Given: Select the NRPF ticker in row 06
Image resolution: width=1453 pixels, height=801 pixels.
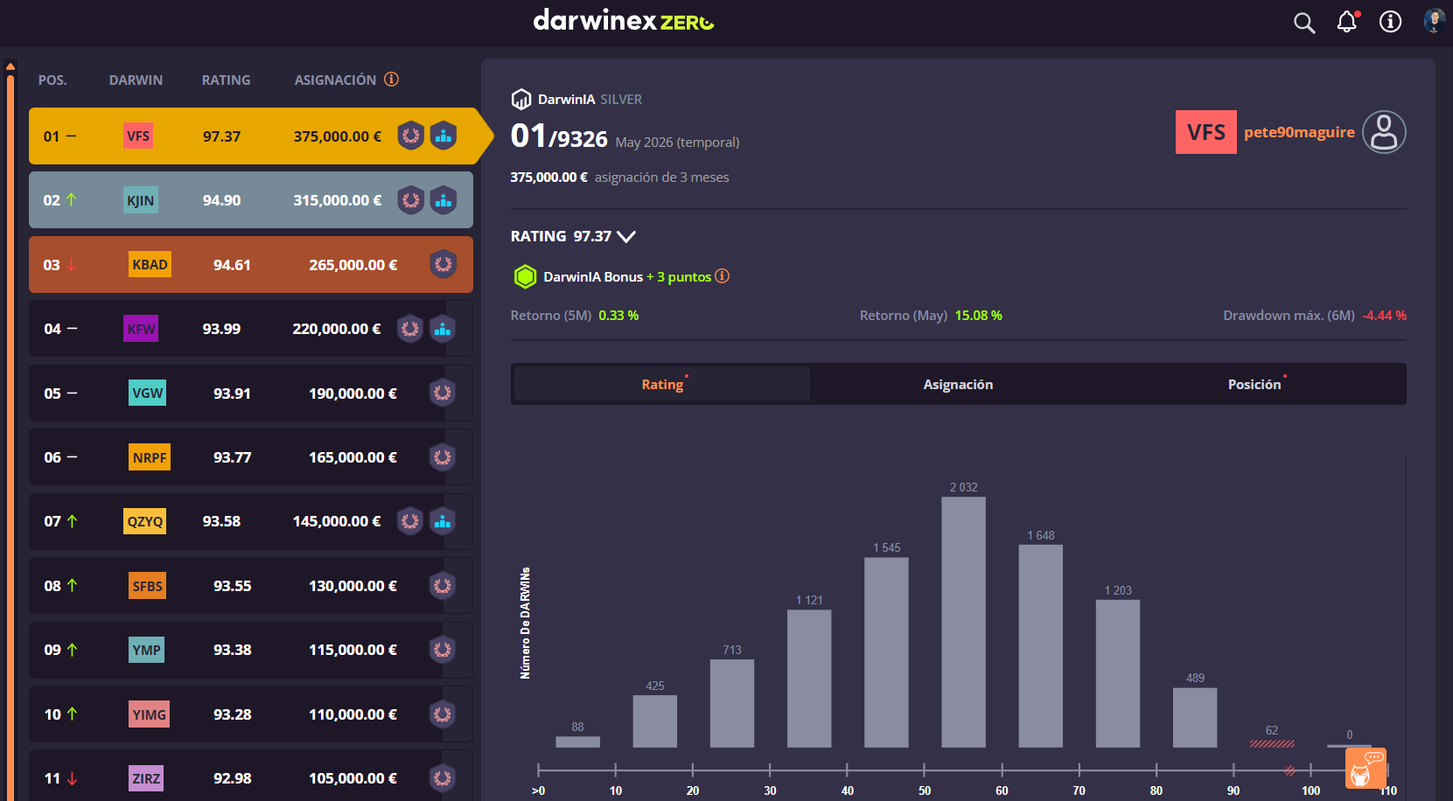Looking at the screenshot, I should click(x=150, y=457).
